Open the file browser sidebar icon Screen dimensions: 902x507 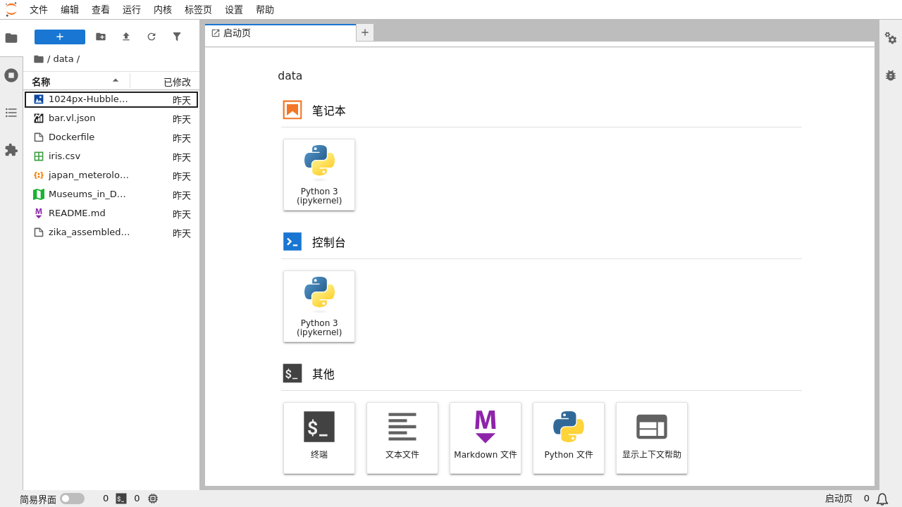pyautogui.click(x=11, y=38)
